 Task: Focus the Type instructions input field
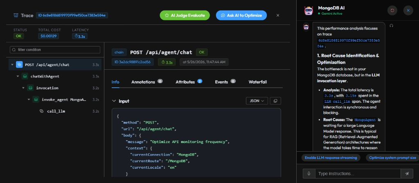point(358,174)
